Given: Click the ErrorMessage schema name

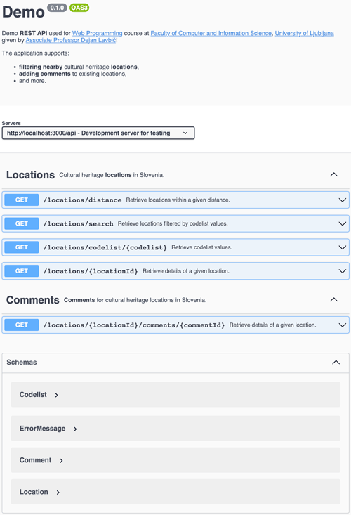Looking at the screenshot, I should coord(42,429).
